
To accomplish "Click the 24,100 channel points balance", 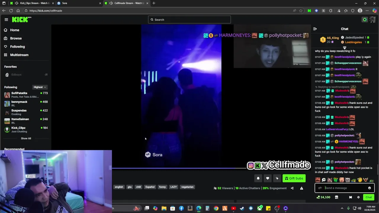I will click(323, 197).
